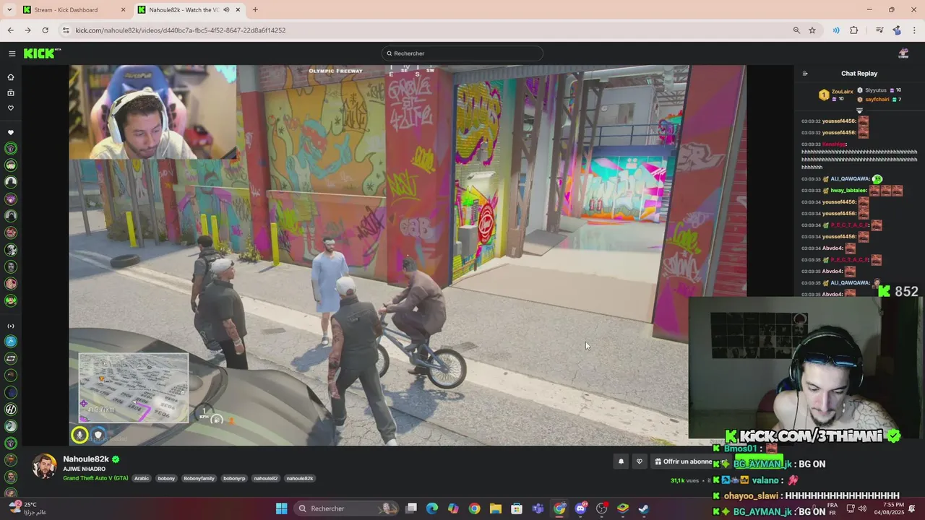This screenshot has height=520, width=925.
Task: Open Chrome three-dot menu
Action: (914, 30)
